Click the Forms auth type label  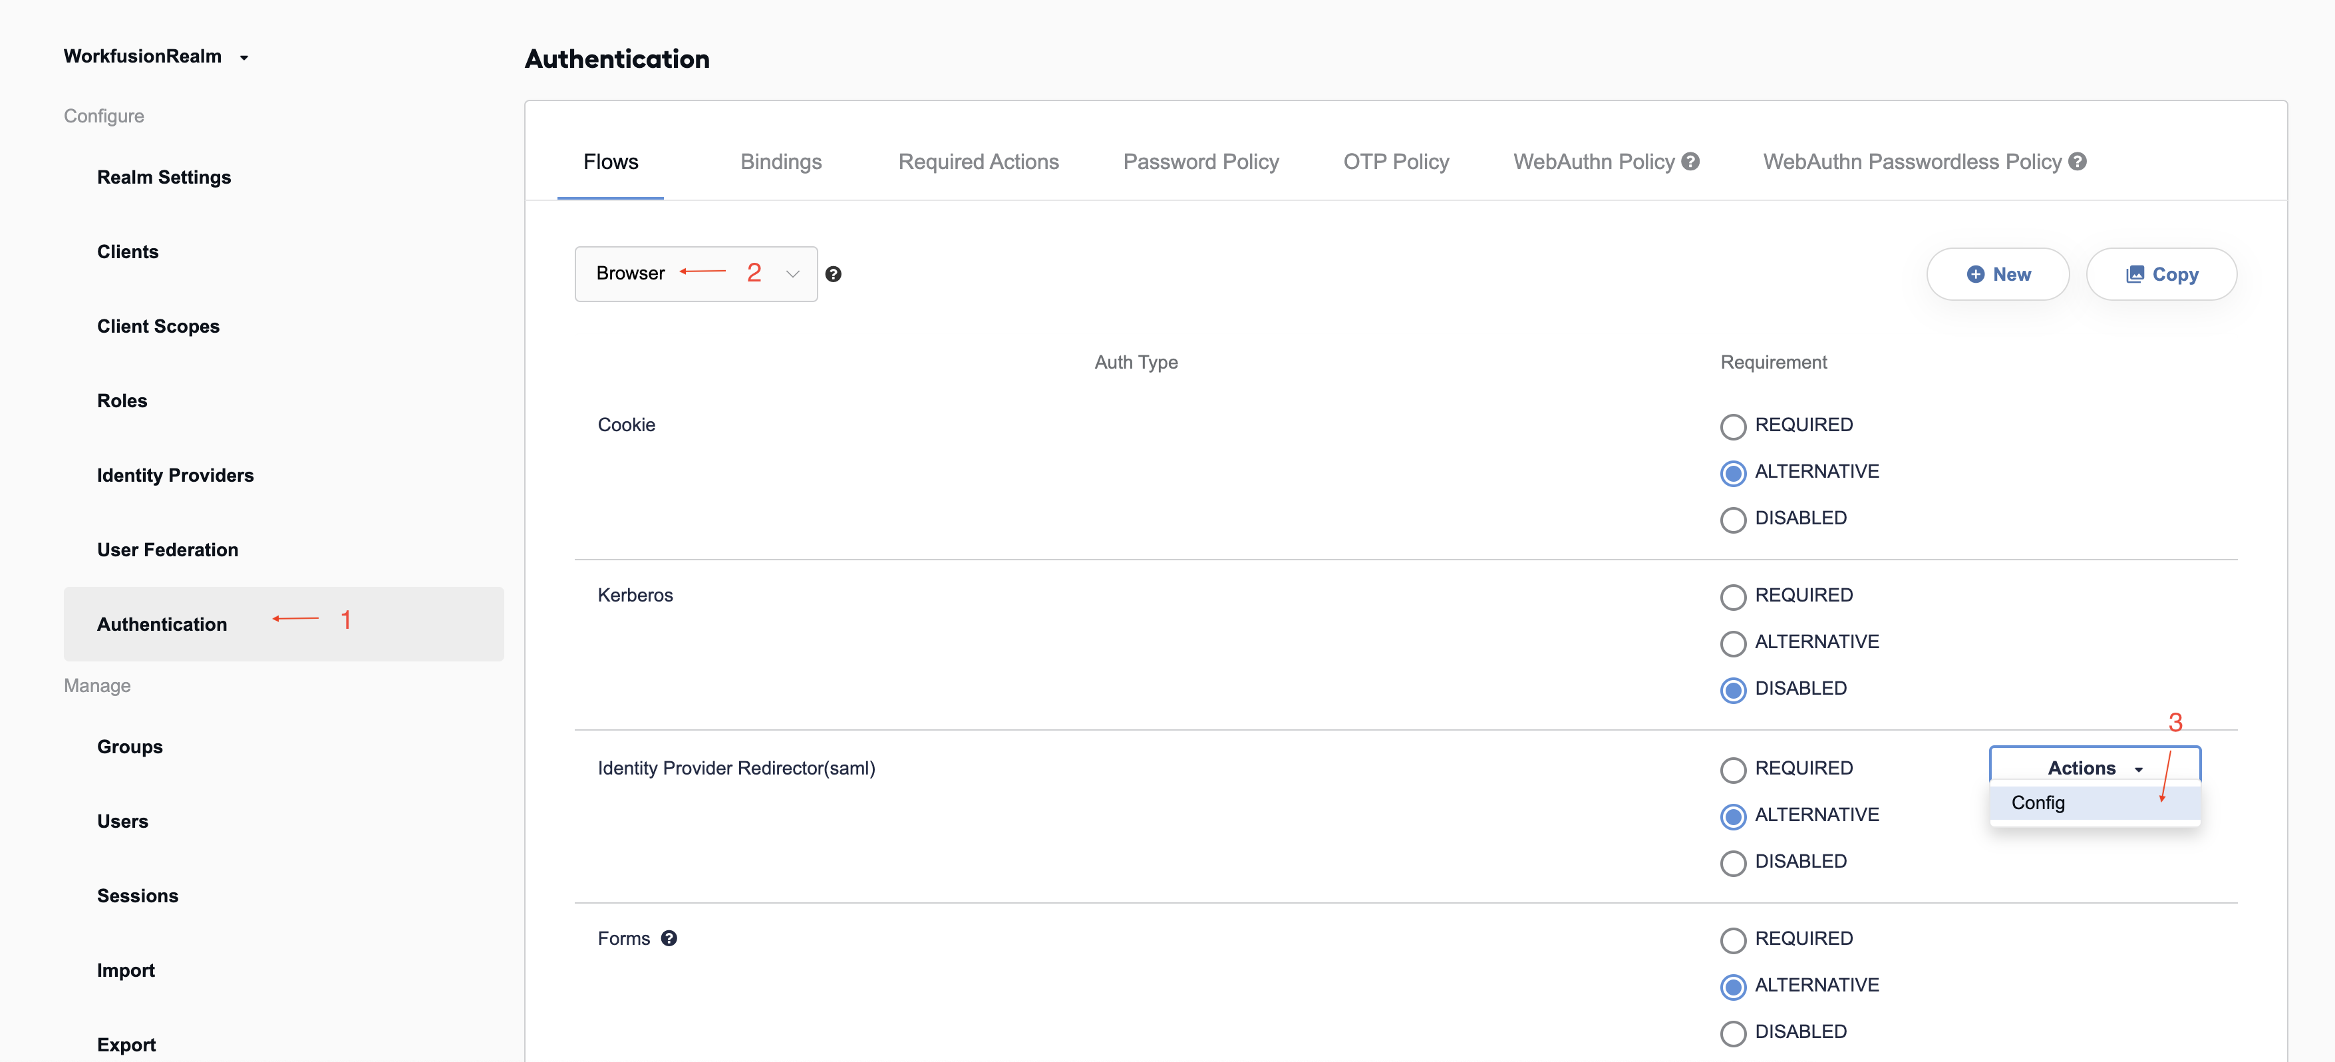623,939
